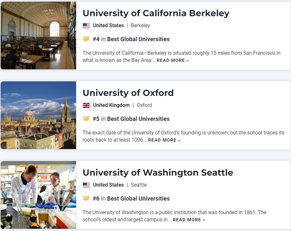Click Read More on the Oxford description
This screenshot has width=291, height=231.
click(164, 140)
